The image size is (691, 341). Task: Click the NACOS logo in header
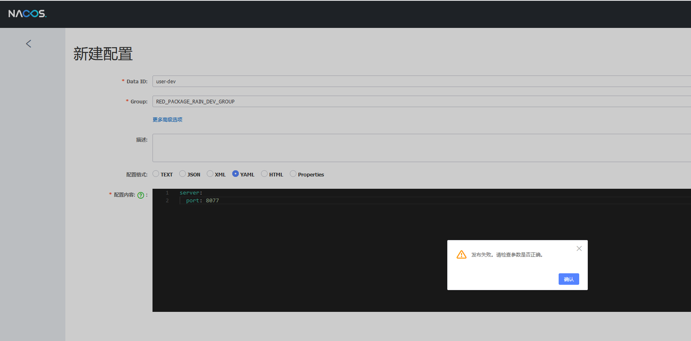tap(28, 14)
